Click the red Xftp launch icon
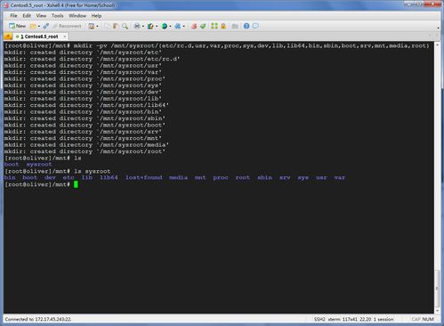Screen dimensions: 444x326 click(x=194, y=26)
